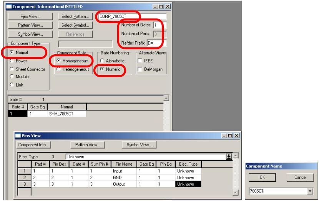Viewport: 319px width, 201px height.
Task: Maximize the Pins View window
Action: click(x=230, y=136)
